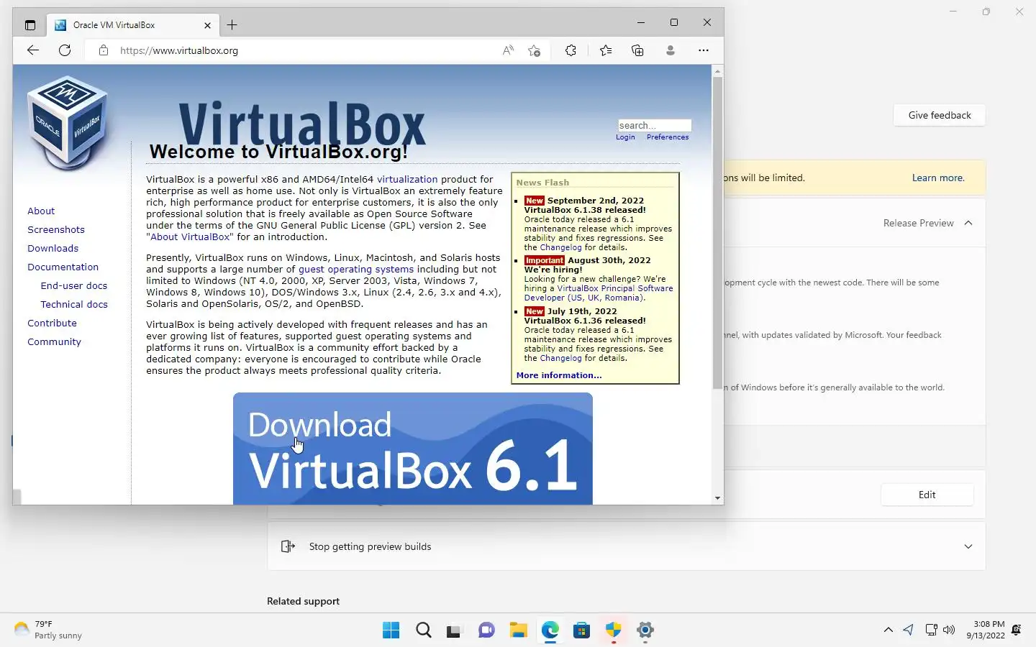Click location arrow tray icon

(x=909, y=630)
